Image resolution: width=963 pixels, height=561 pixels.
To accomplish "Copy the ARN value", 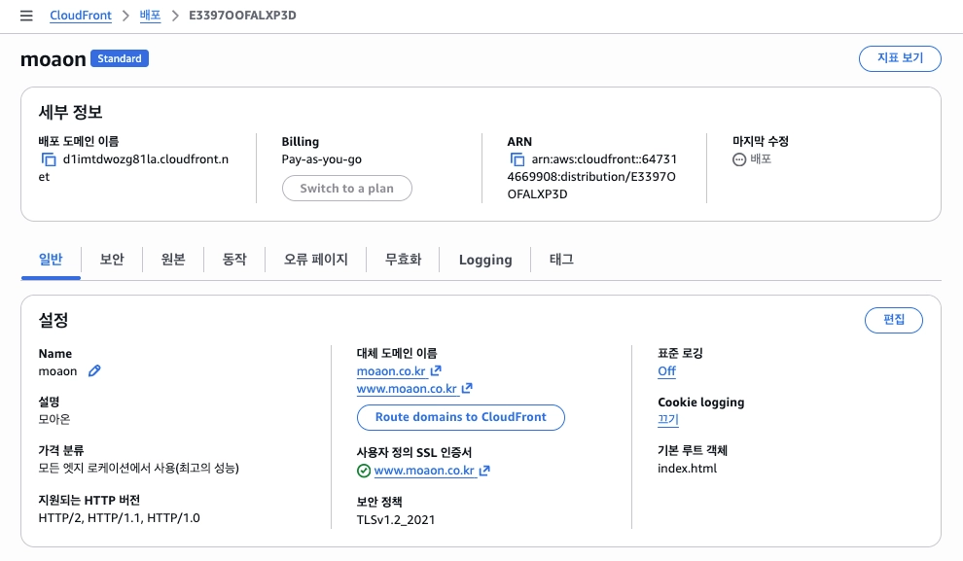I will [x=517, y=159].
